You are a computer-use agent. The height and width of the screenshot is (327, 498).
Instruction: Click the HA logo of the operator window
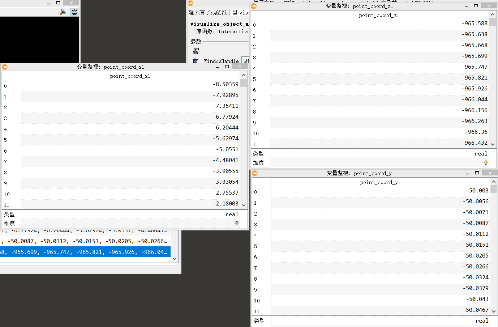coord(190,3)
